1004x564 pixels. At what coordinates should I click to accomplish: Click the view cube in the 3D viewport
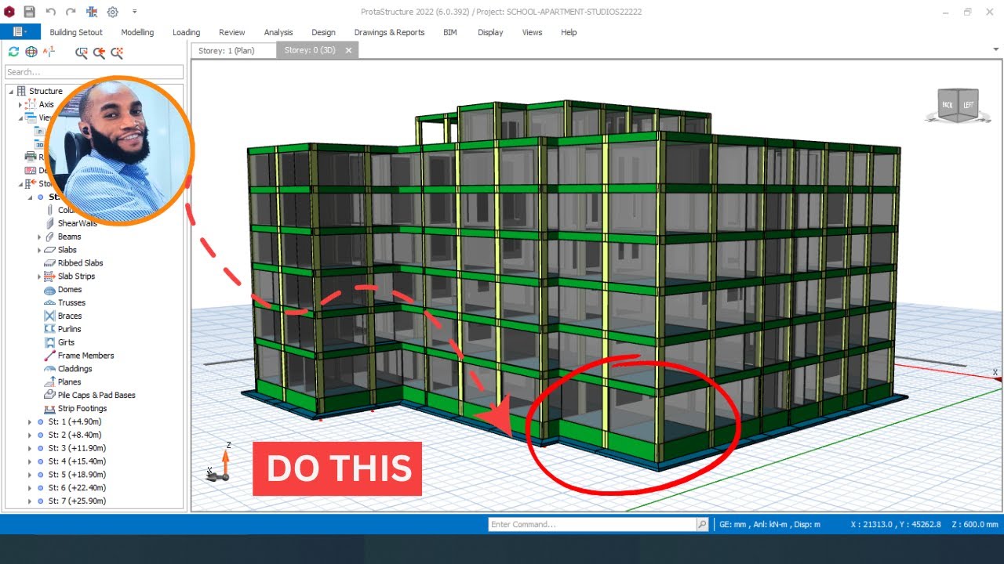[958, 105]
